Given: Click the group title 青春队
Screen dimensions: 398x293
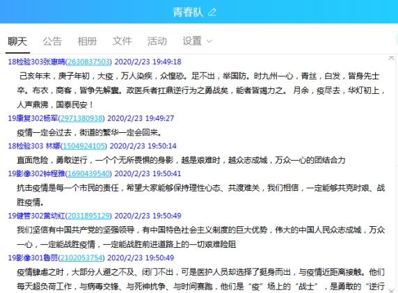Looking at the screenshot, I should point(188,12).
